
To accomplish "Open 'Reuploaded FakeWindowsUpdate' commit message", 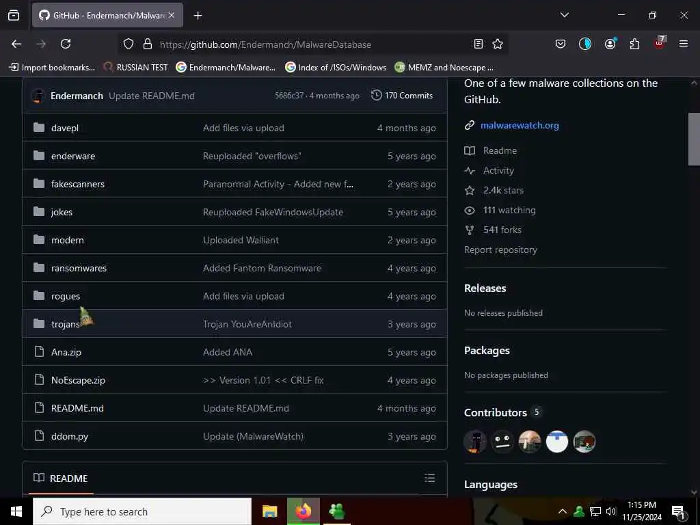I will [x=273, y=212].
